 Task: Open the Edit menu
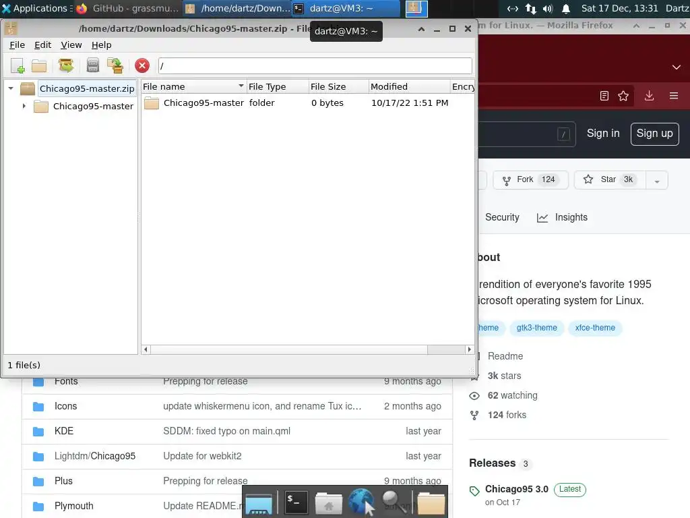42,45
